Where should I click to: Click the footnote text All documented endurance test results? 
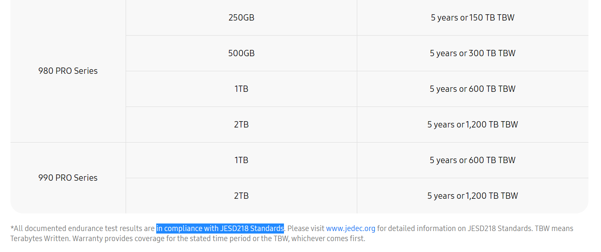[84, 229]
